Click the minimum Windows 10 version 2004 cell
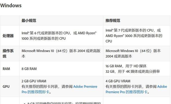 click(61, 54)
